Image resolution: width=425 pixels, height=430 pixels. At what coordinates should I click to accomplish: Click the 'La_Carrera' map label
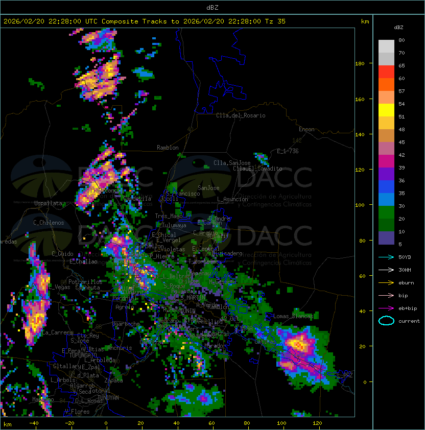[x=58, y=332]
